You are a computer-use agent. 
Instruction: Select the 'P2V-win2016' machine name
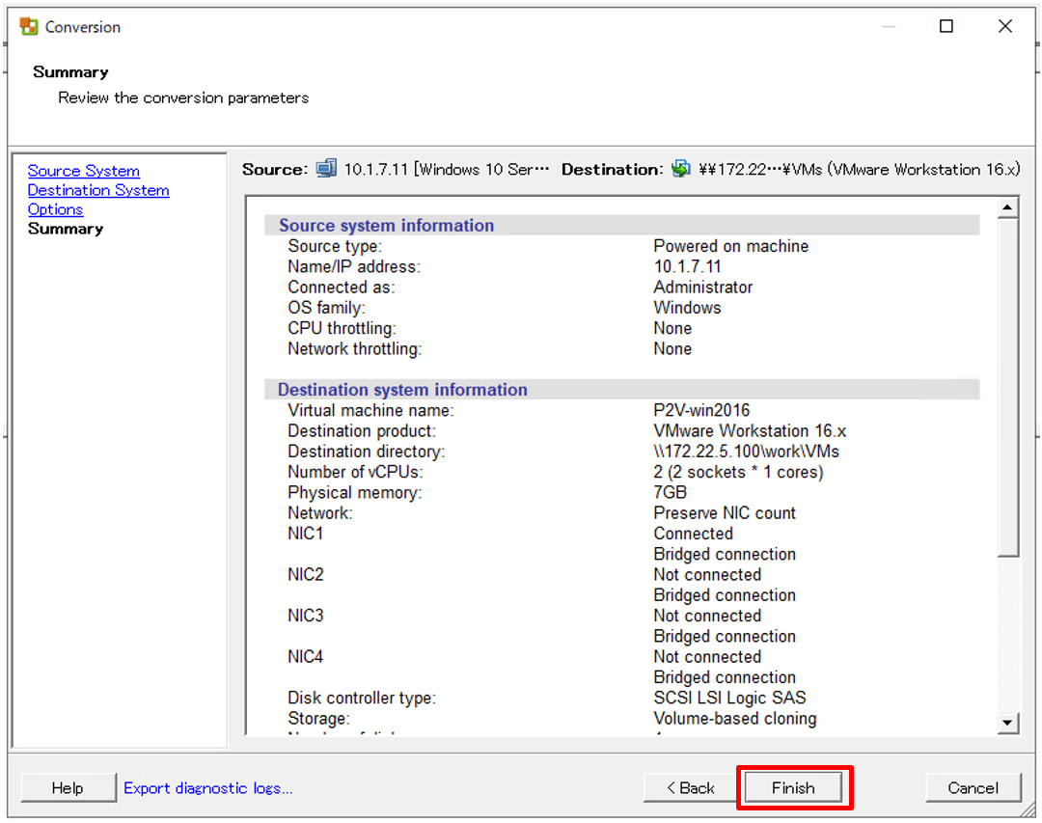tap(701, 410)
